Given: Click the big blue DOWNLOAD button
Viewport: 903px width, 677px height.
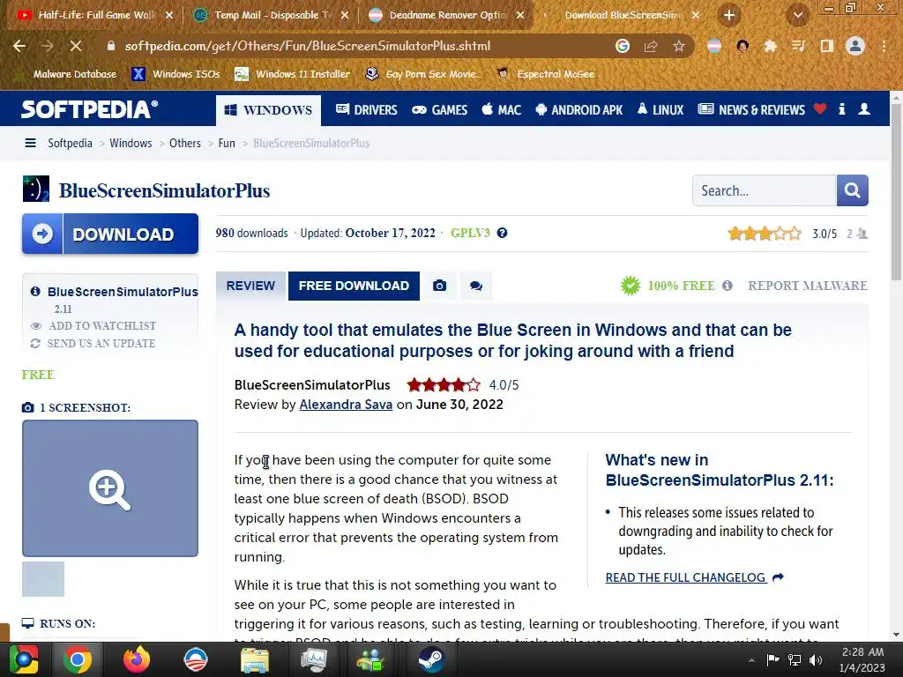Looking at the screenshot, I should 110,234.
